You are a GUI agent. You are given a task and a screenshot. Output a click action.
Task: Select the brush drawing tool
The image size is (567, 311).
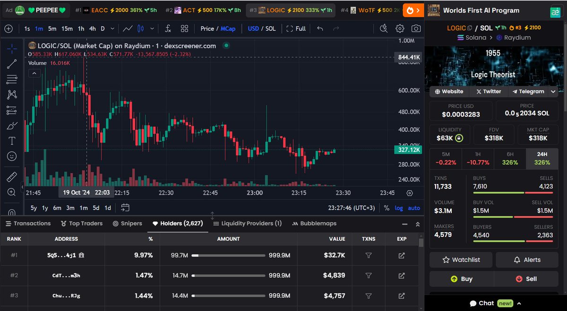point(12,126)
